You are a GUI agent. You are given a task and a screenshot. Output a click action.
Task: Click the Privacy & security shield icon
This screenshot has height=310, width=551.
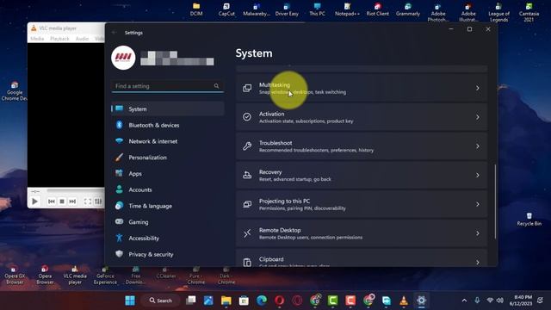(x=119, y=254)
